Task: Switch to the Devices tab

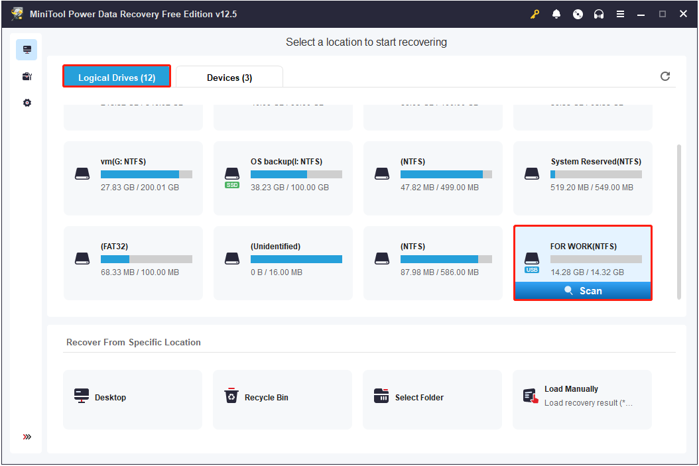Action: [229, 77]
